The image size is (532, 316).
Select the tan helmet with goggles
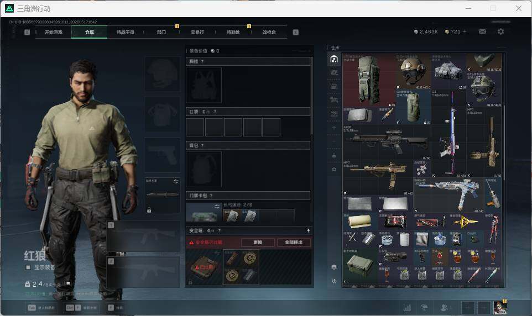coord(413,71)
